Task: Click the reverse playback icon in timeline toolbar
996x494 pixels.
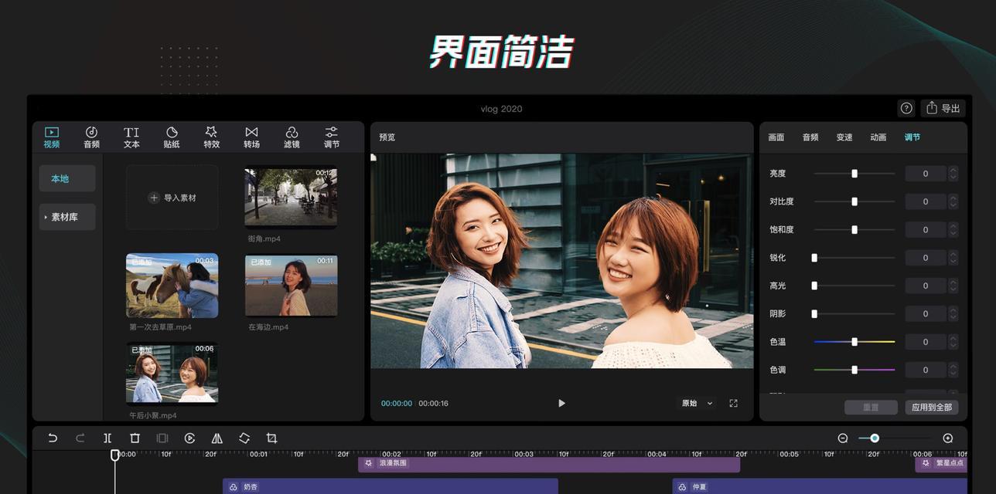Action: [x=189, y=438]
